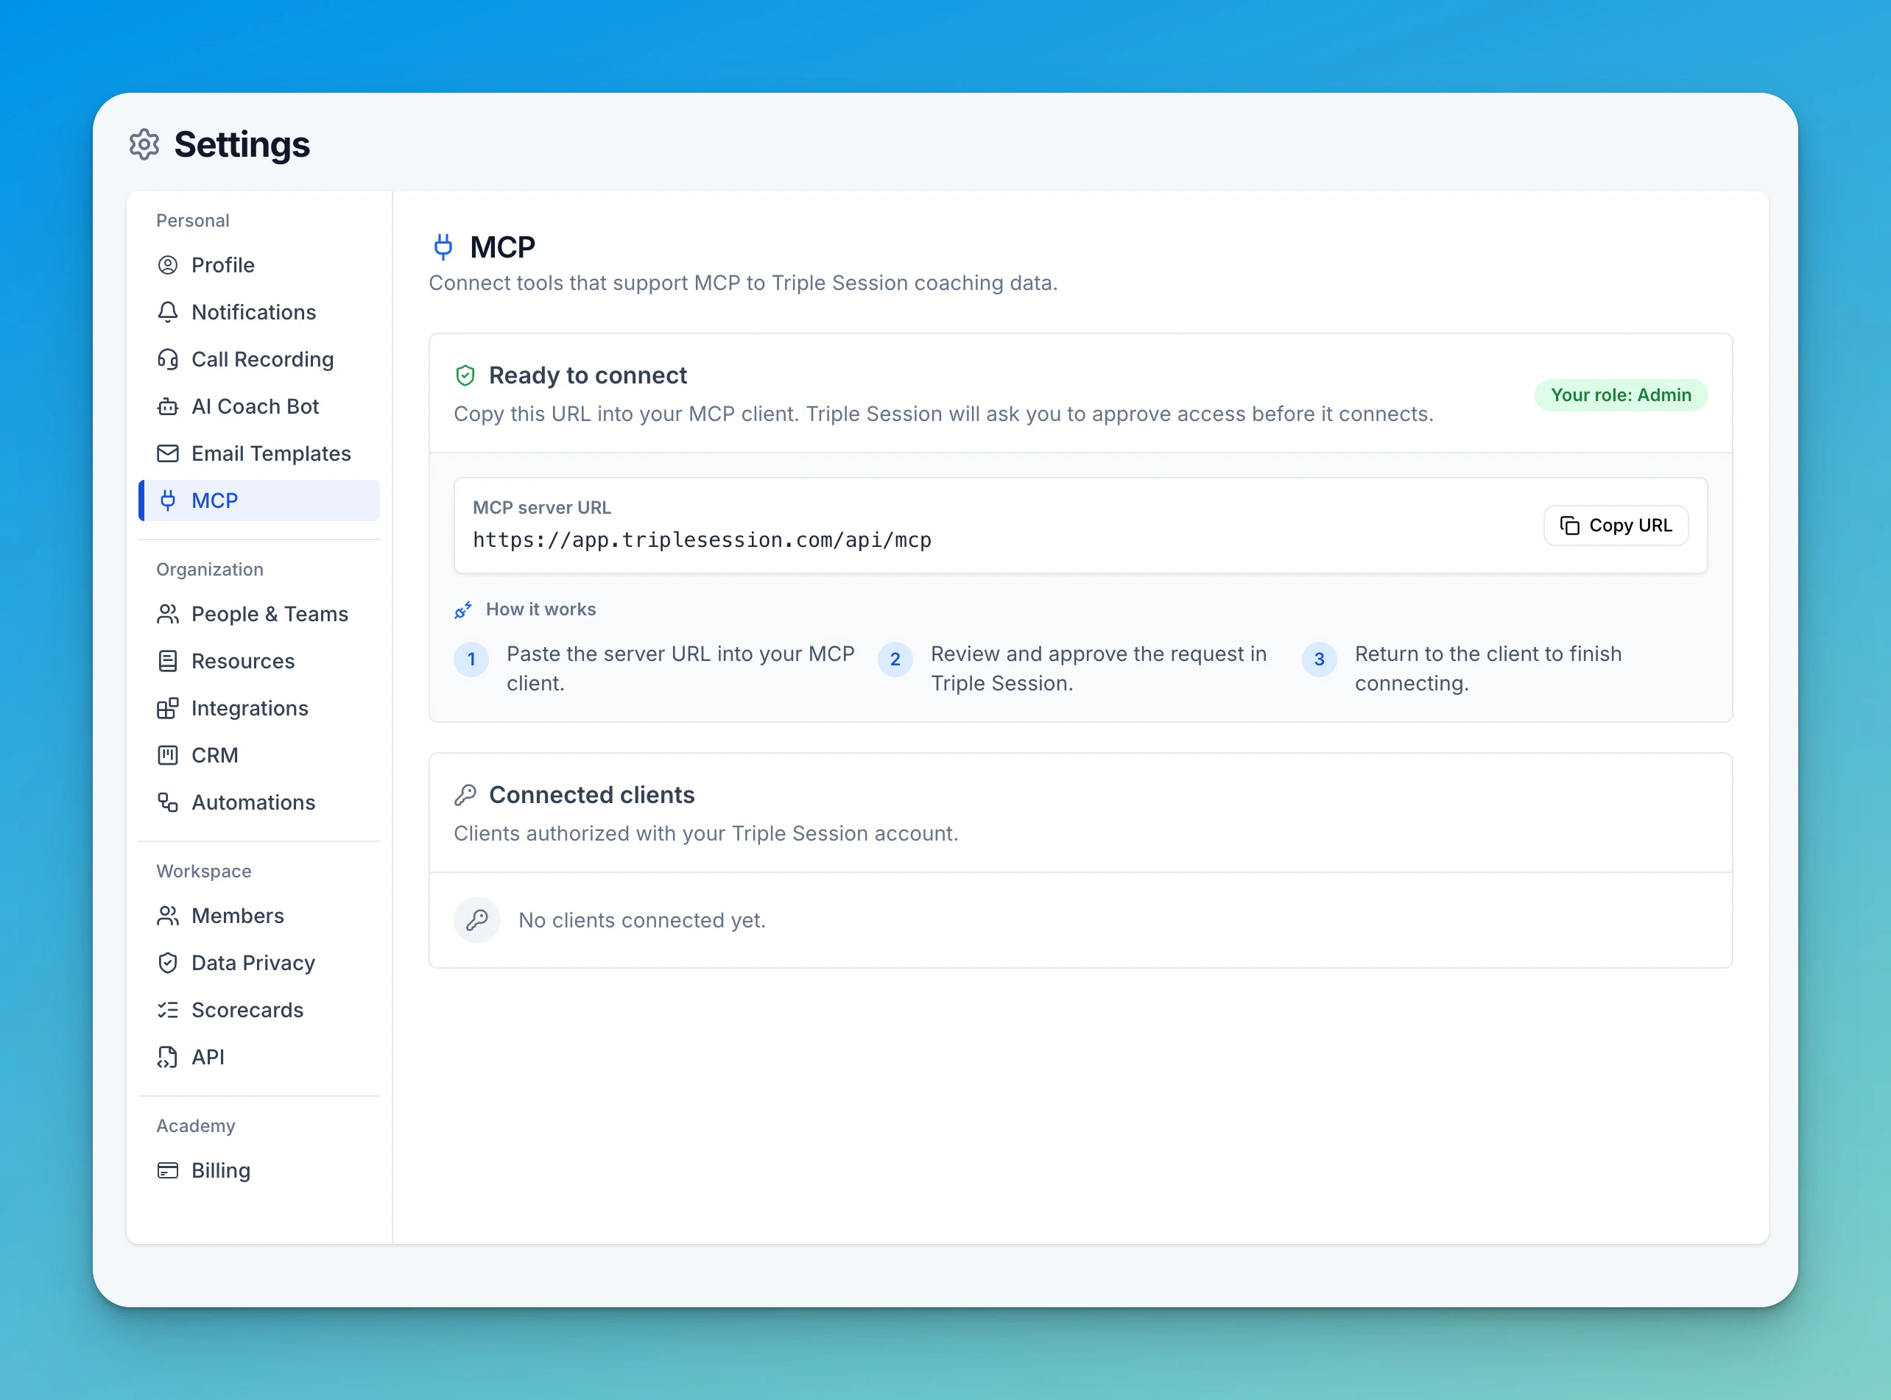Image resolution: width=1891 pixels, height=1400 pixels.
Task: Click the MCP server URL text
Action: coord(702,540)
